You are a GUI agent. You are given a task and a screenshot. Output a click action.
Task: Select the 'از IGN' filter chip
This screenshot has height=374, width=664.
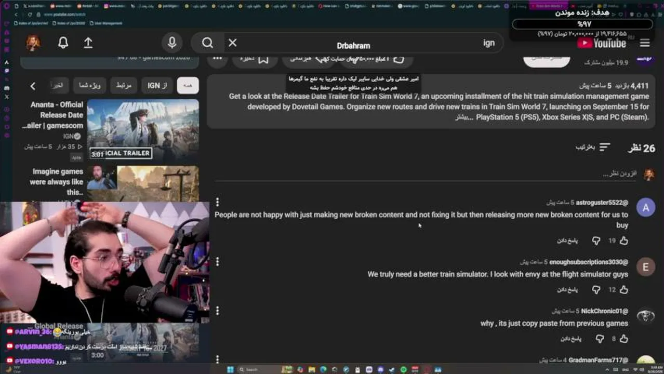tap(157, 85)
